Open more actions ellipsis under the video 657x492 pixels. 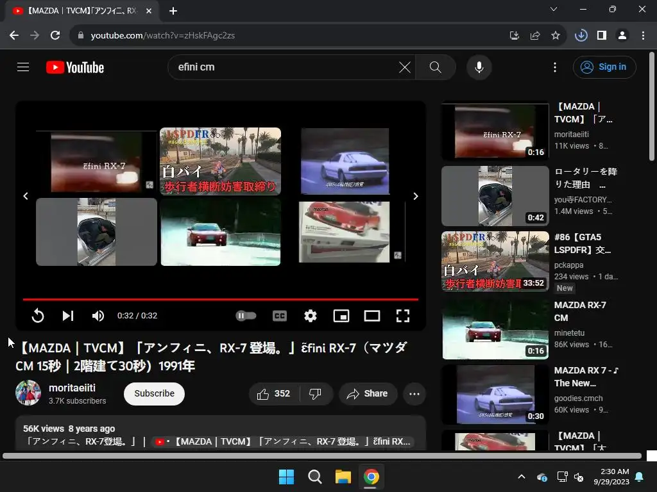414,394
